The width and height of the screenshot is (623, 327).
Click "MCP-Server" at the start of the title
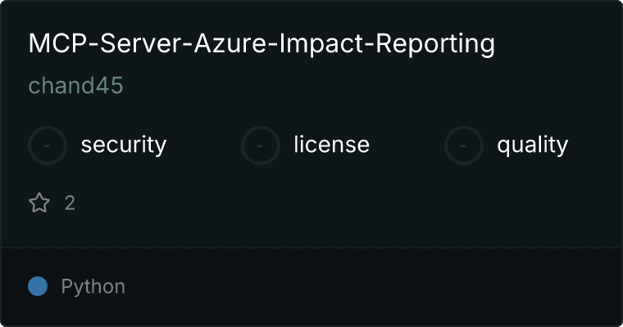point(80,44)
